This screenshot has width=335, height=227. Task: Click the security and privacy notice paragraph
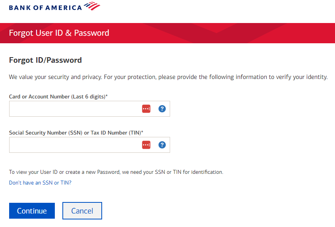pos(119,77)
